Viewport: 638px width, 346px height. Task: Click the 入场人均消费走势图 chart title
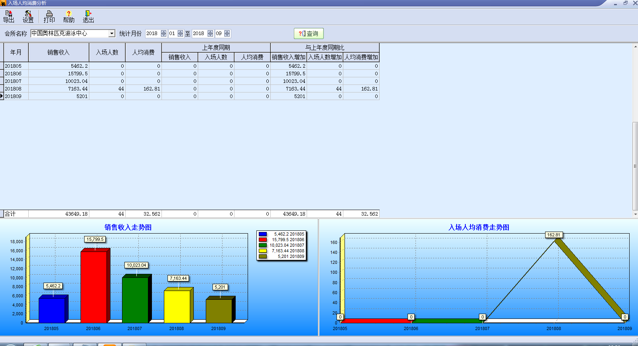pos(479,227)
